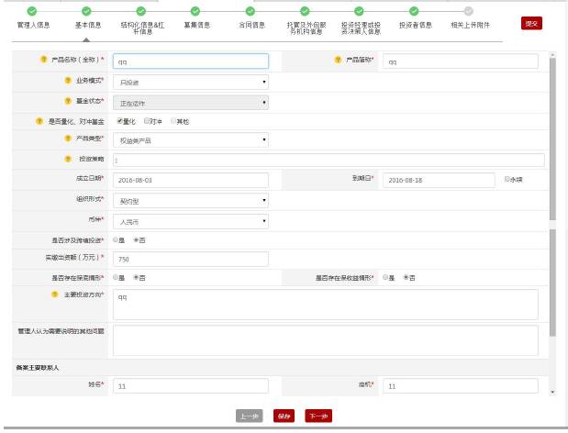The height and width of the screenshot is (433, 568).
Task: Select 是 for 是否涉及跨境投资
Action: (x=116, y=239)
